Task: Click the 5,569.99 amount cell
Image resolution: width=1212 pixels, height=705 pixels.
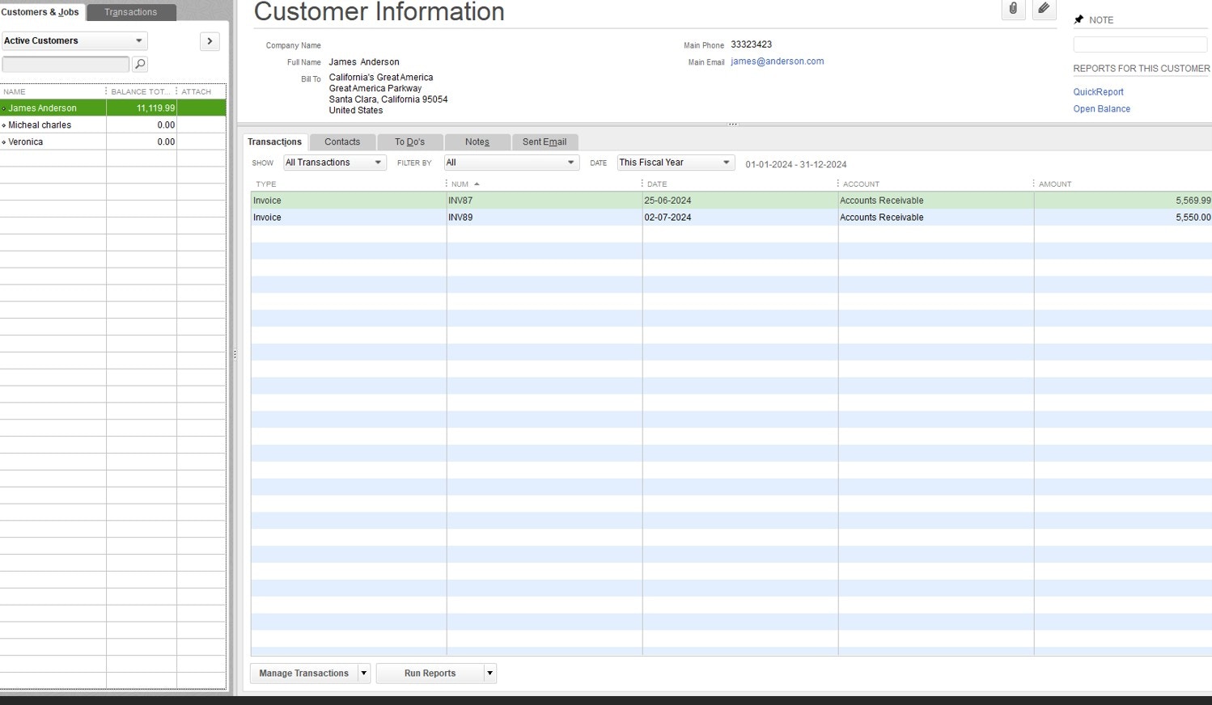Action: coord(1123,201)
